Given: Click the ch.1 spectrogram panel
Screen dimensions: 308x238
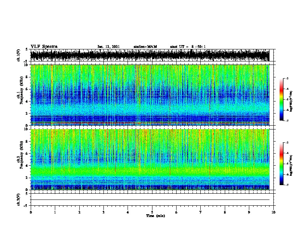Looking at the screenshot, I should pos(150,95).
